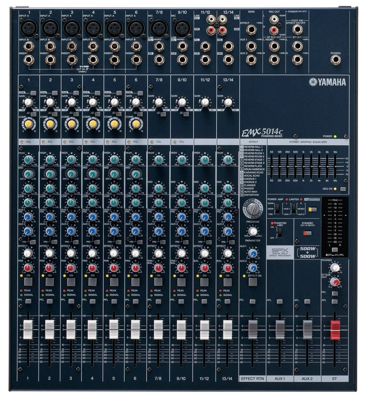Toggle the channel 4 ON button
Image resolution: width=368 pixels, height=402 pixels.
(93, 281)
